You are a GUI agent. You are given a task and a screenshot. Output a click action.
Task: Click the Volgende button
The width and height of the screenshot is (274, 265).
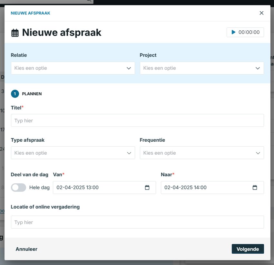[x=248, y=249]
